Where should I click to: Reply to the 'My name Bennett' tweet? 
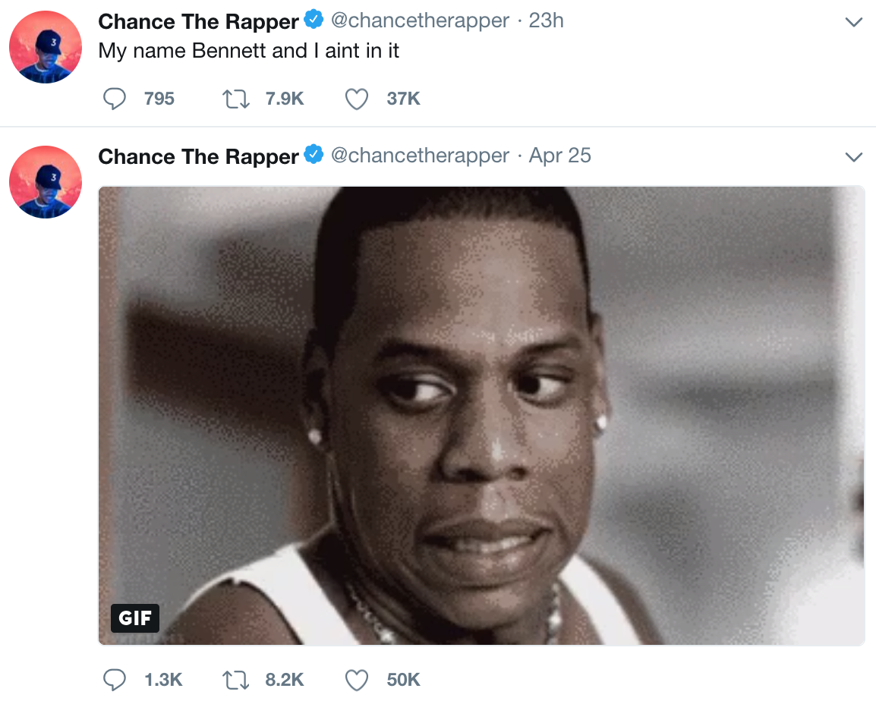[x=115, y=99]
